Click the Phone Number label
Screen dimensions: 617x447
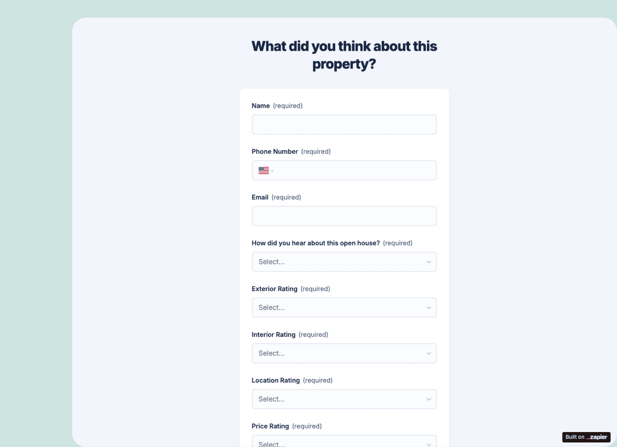275,151
